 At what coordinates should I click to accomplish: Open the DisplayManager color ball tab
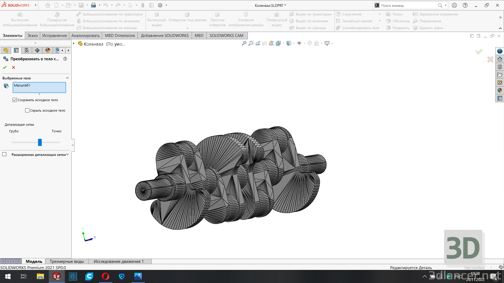pyautogui.click(x=48, y=50)
